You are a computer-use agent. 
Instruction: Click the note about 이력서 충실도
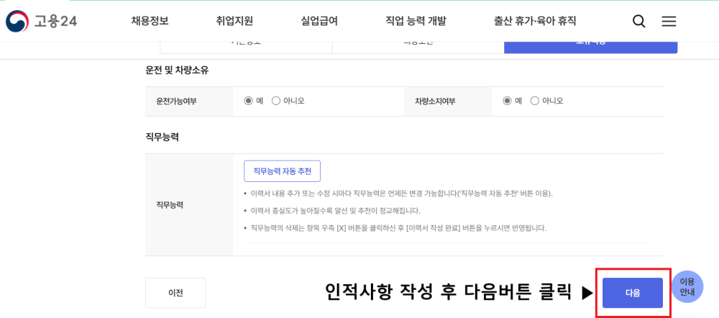pyautogui.click(x=335, y=211)
